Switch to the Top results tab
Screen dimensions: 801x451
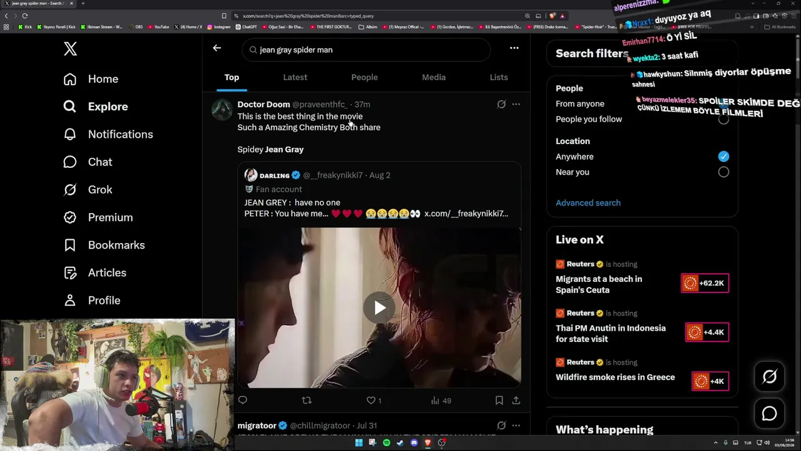pos(232,77)
